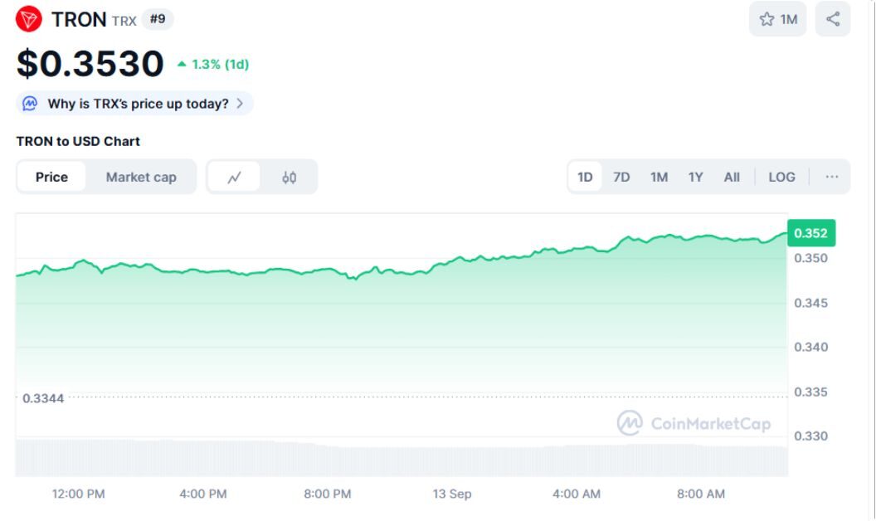
Task: Select the Price tab
Action: [x=51, y=177]
